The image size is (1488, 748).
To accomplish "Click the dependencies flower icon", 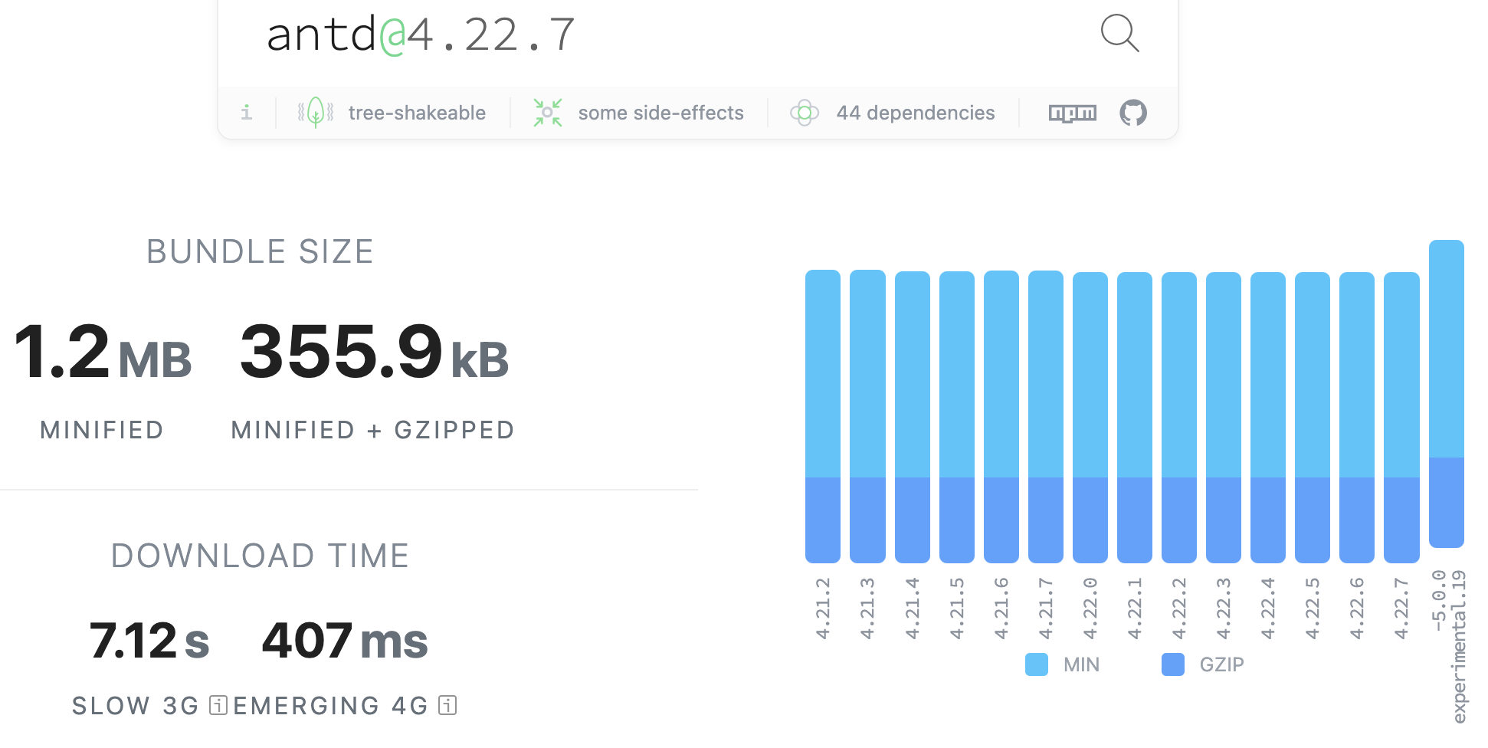I will pos(805,113).
